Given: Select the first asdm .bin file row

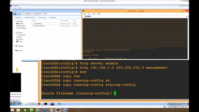Looking at the screenshot, I should point(56,24).
